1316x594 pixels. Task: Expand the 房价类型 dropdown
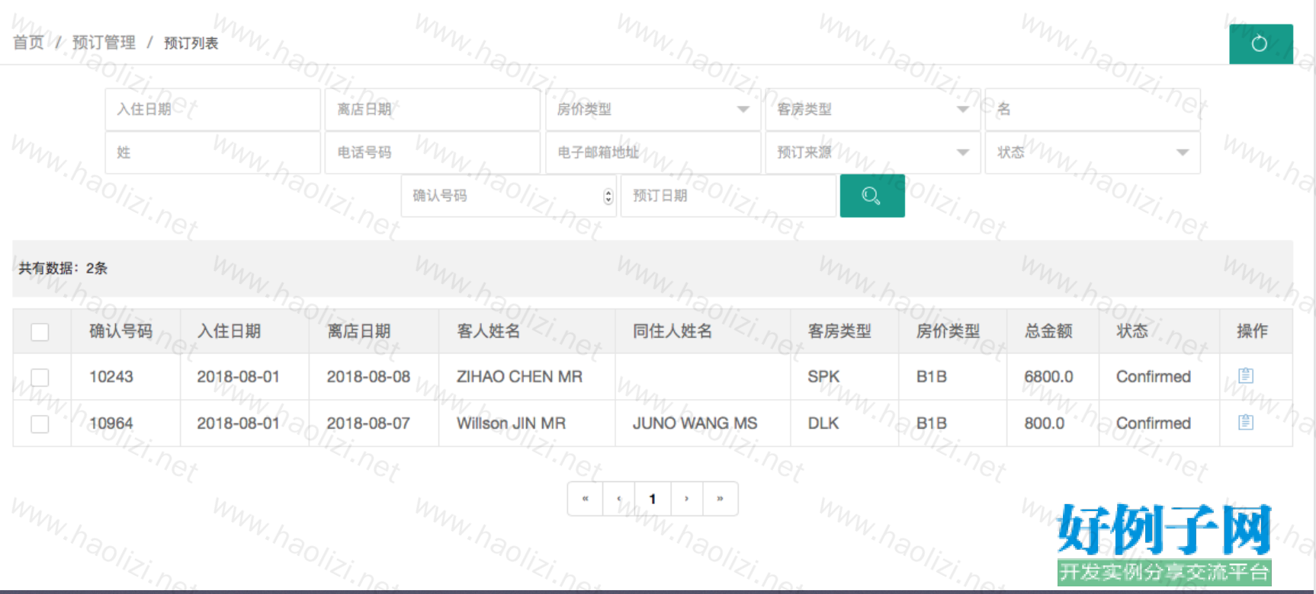[653, 110]
